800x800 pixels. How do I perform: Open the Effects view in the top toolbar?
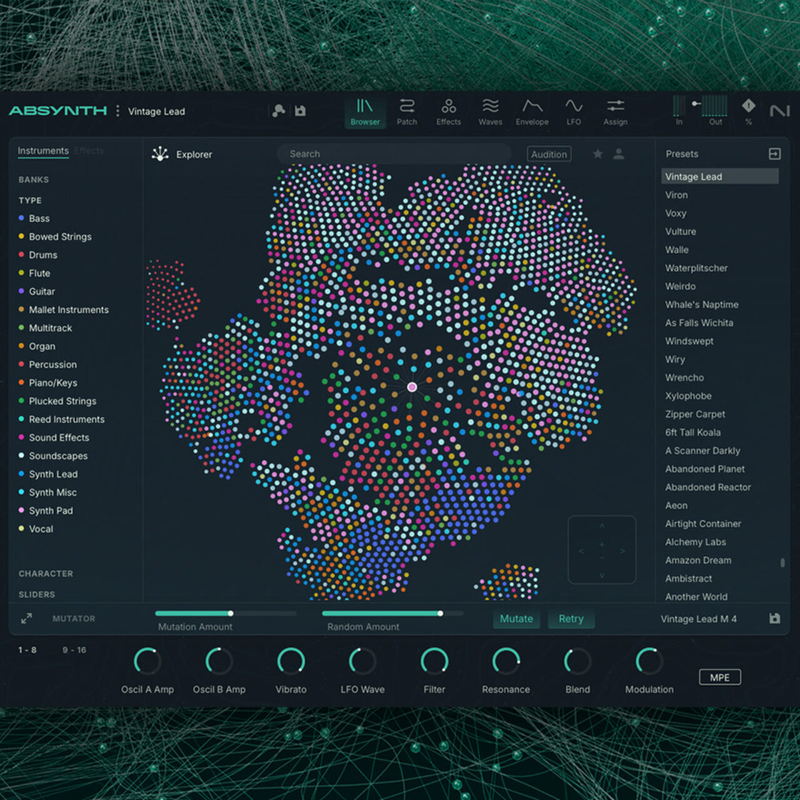click(447, 112)
